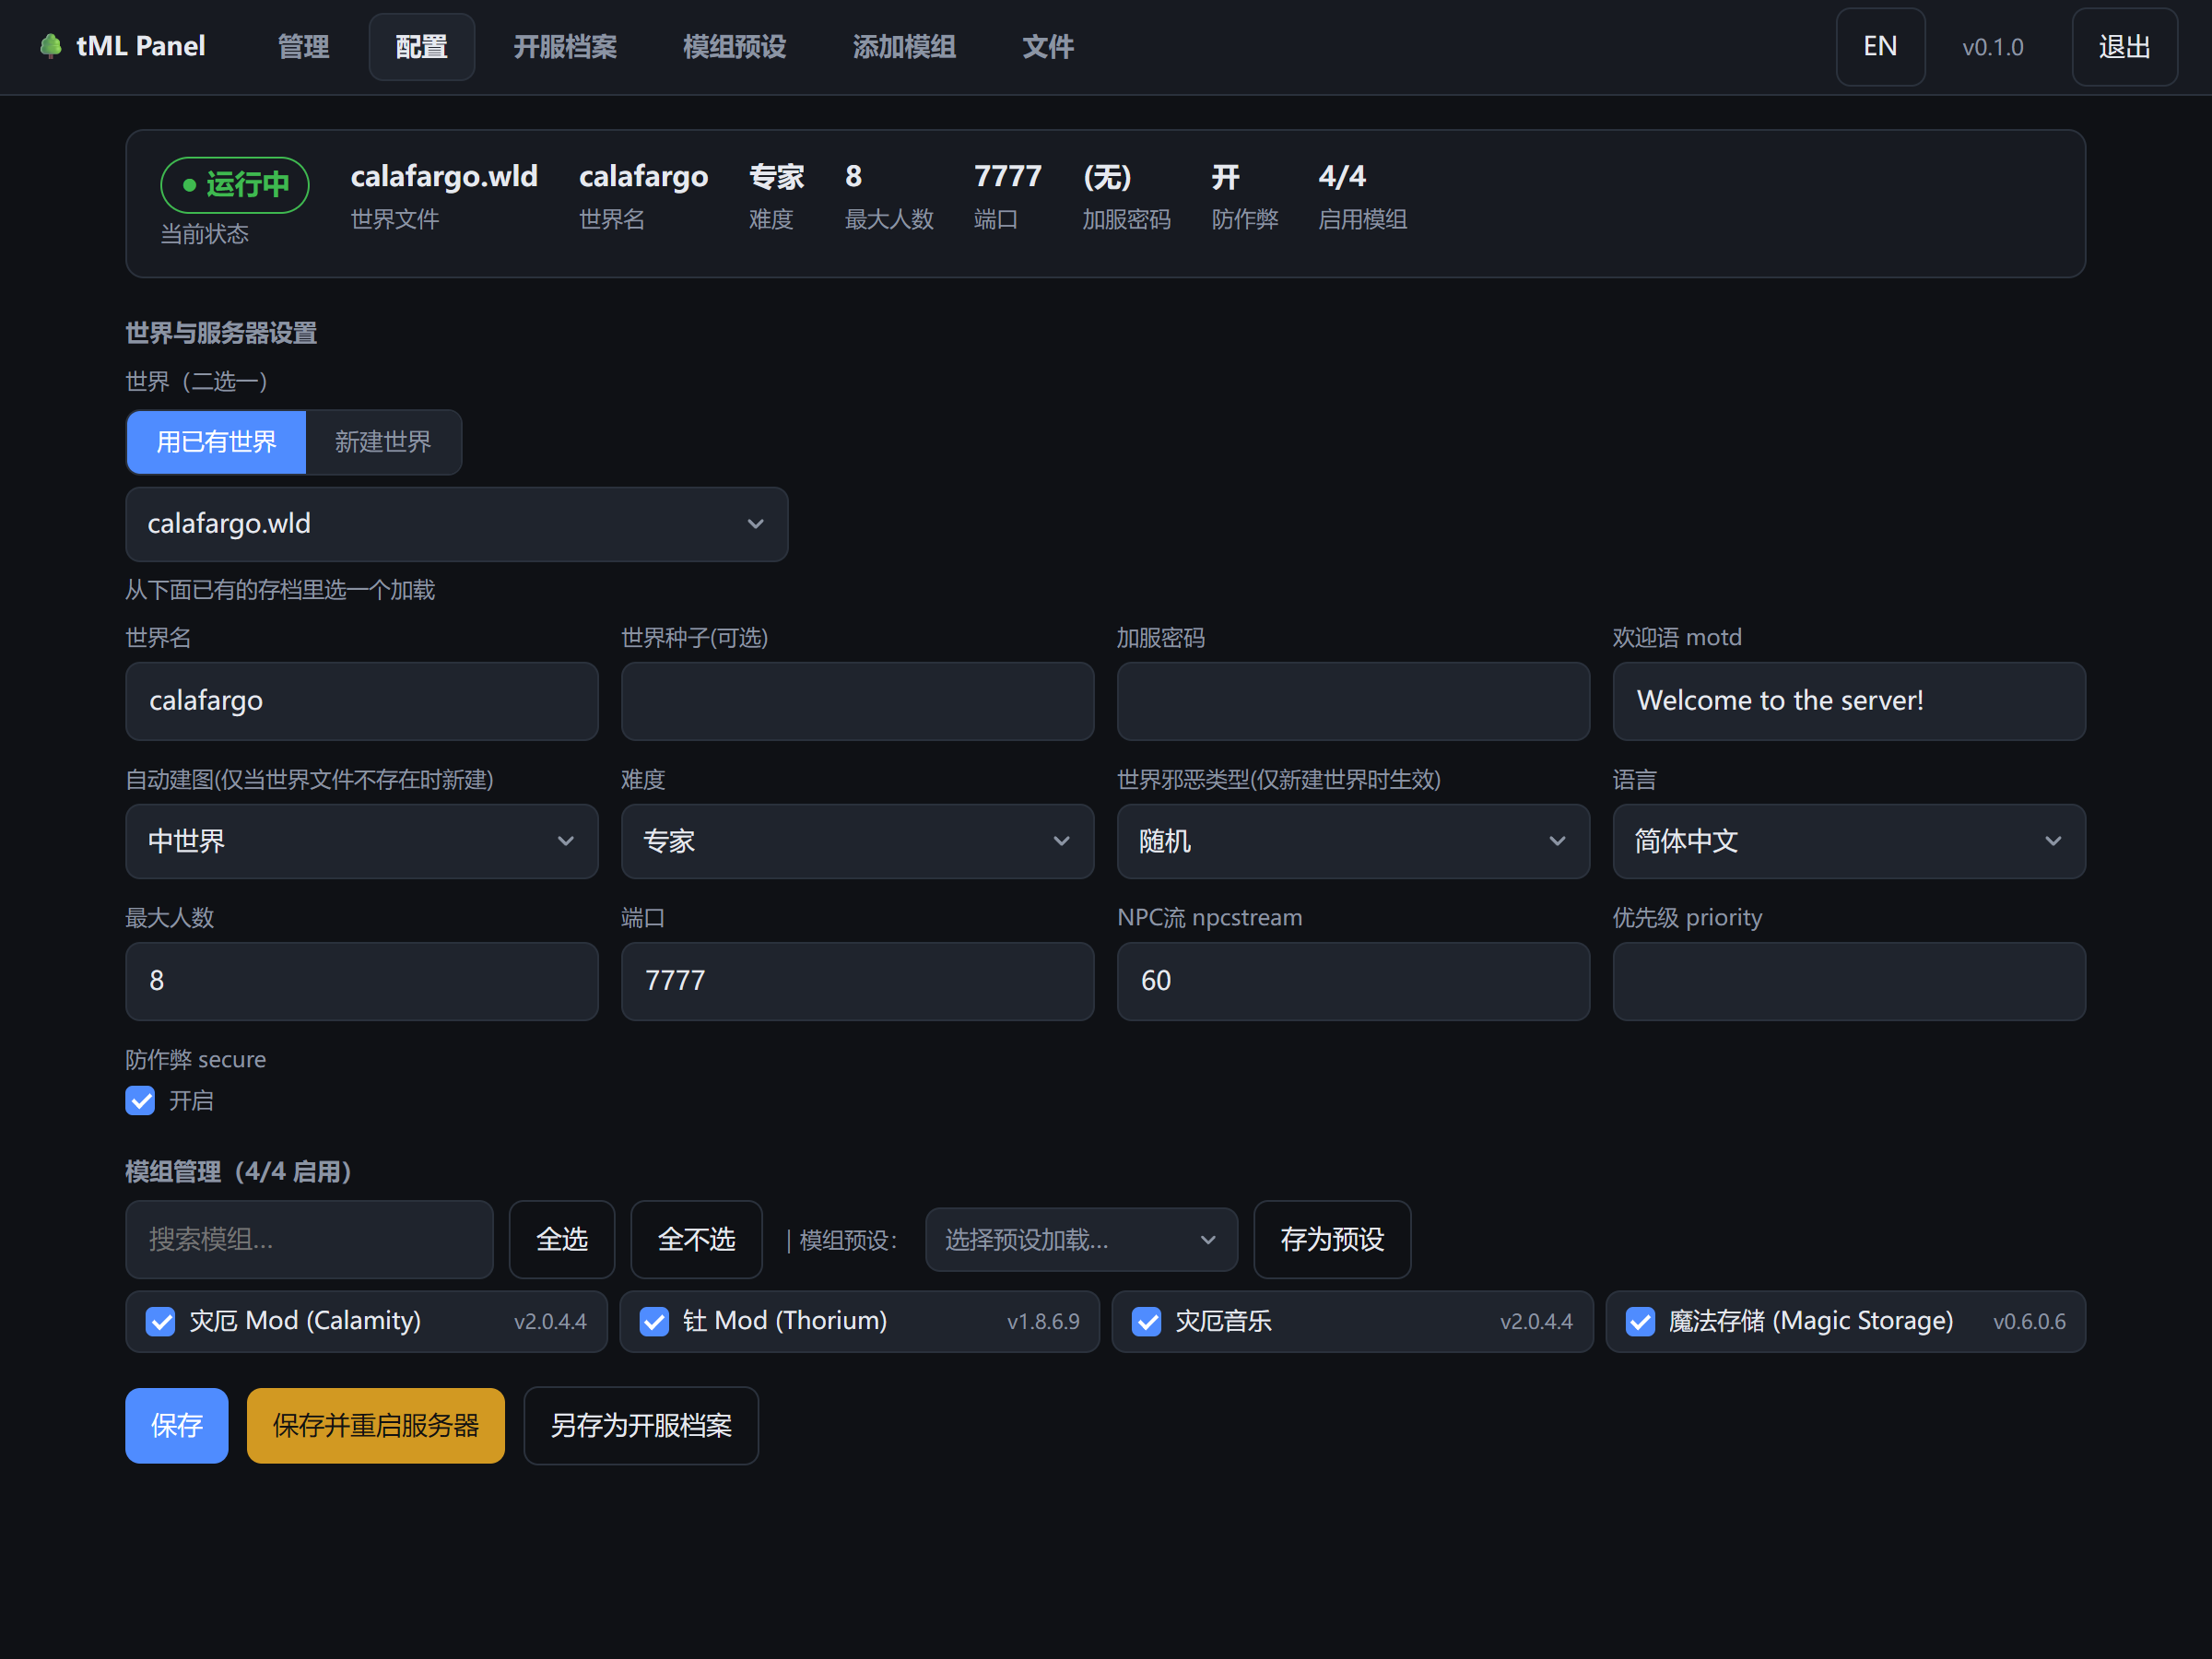
Task: Click the NPC流 npcstream input field
Action: 1353,981
